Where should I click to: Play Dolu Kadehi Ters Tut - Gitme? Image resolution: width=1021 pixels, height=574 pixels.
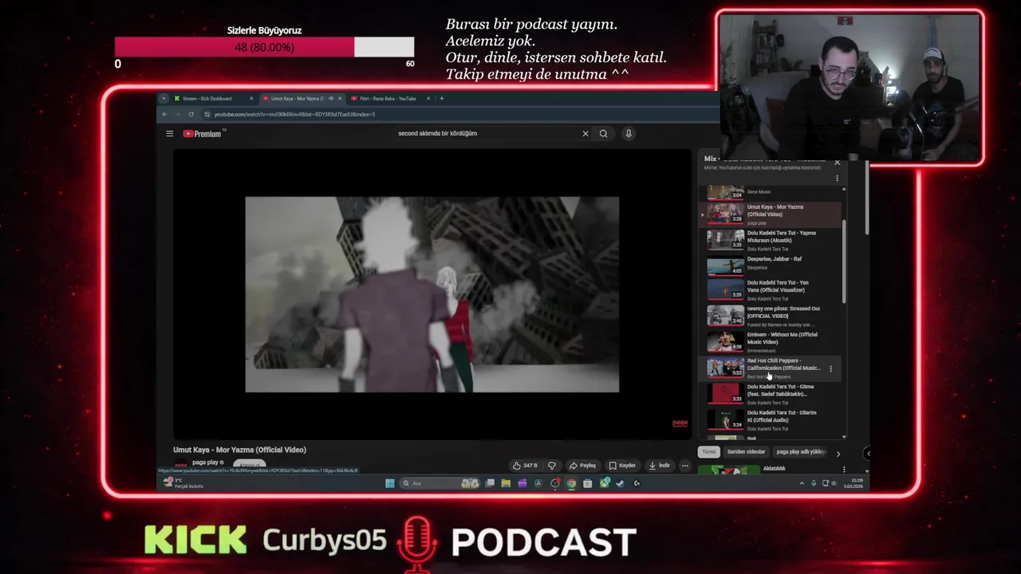pos(771,394)
